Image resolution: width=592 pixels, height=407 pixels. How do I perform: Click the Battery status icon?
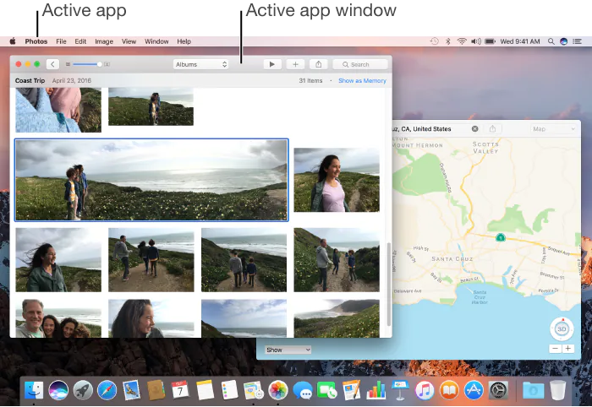(490, 41)
